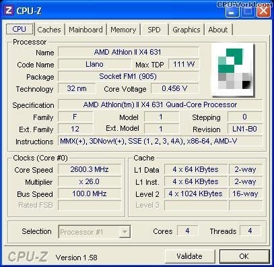
Task: Click the Validate button
Action: pyautogui.click(x=189, y=256)
